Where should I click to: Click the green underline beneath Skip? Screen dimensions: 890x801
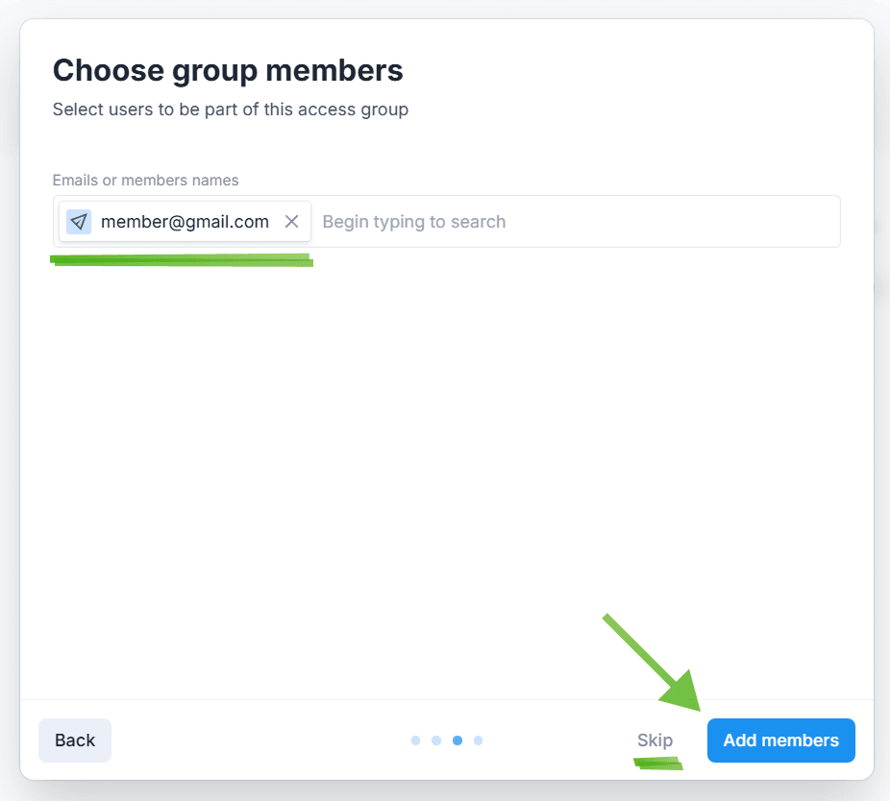[657, 765]
